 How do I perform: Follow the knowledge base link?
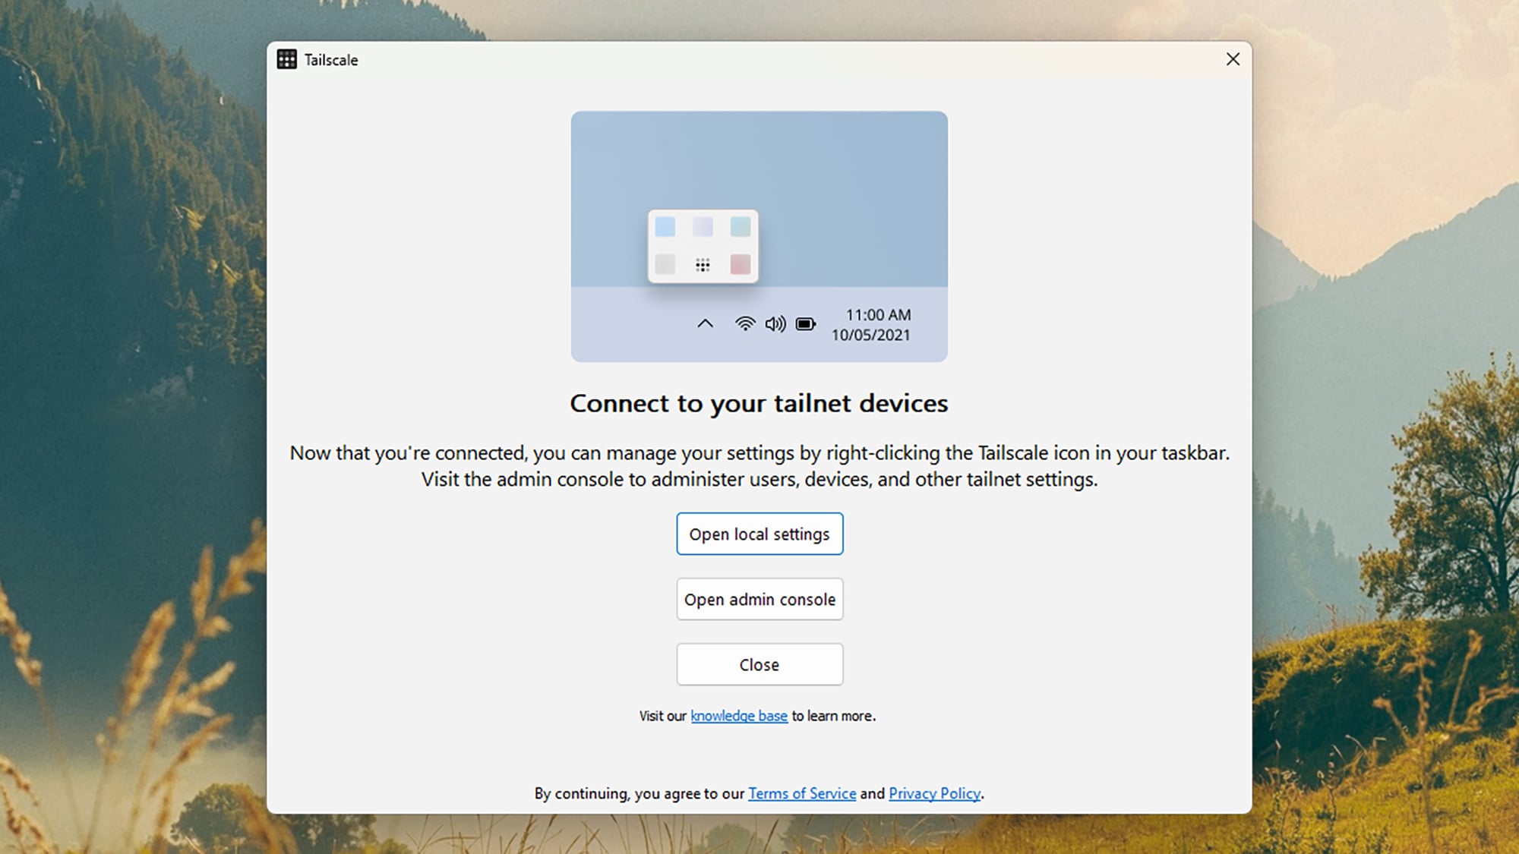[739, 716]
